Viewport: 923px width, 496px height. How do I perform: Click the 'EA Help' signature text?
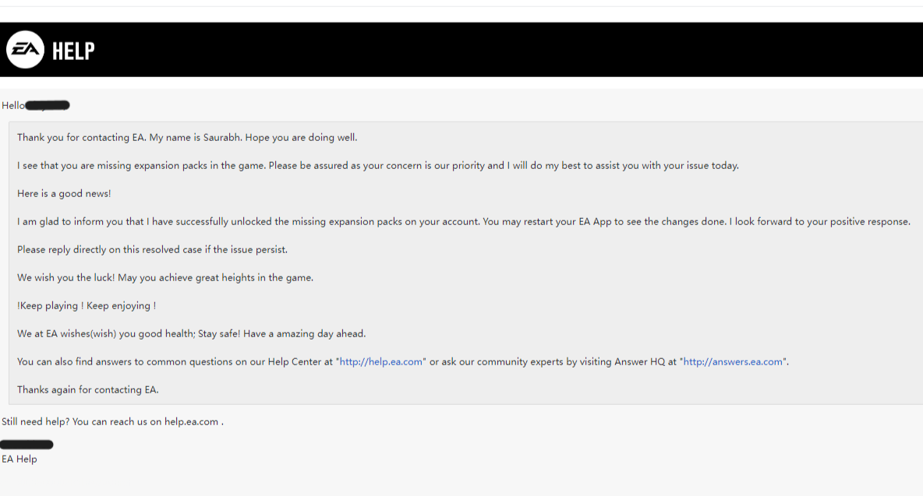coord(19,459)
